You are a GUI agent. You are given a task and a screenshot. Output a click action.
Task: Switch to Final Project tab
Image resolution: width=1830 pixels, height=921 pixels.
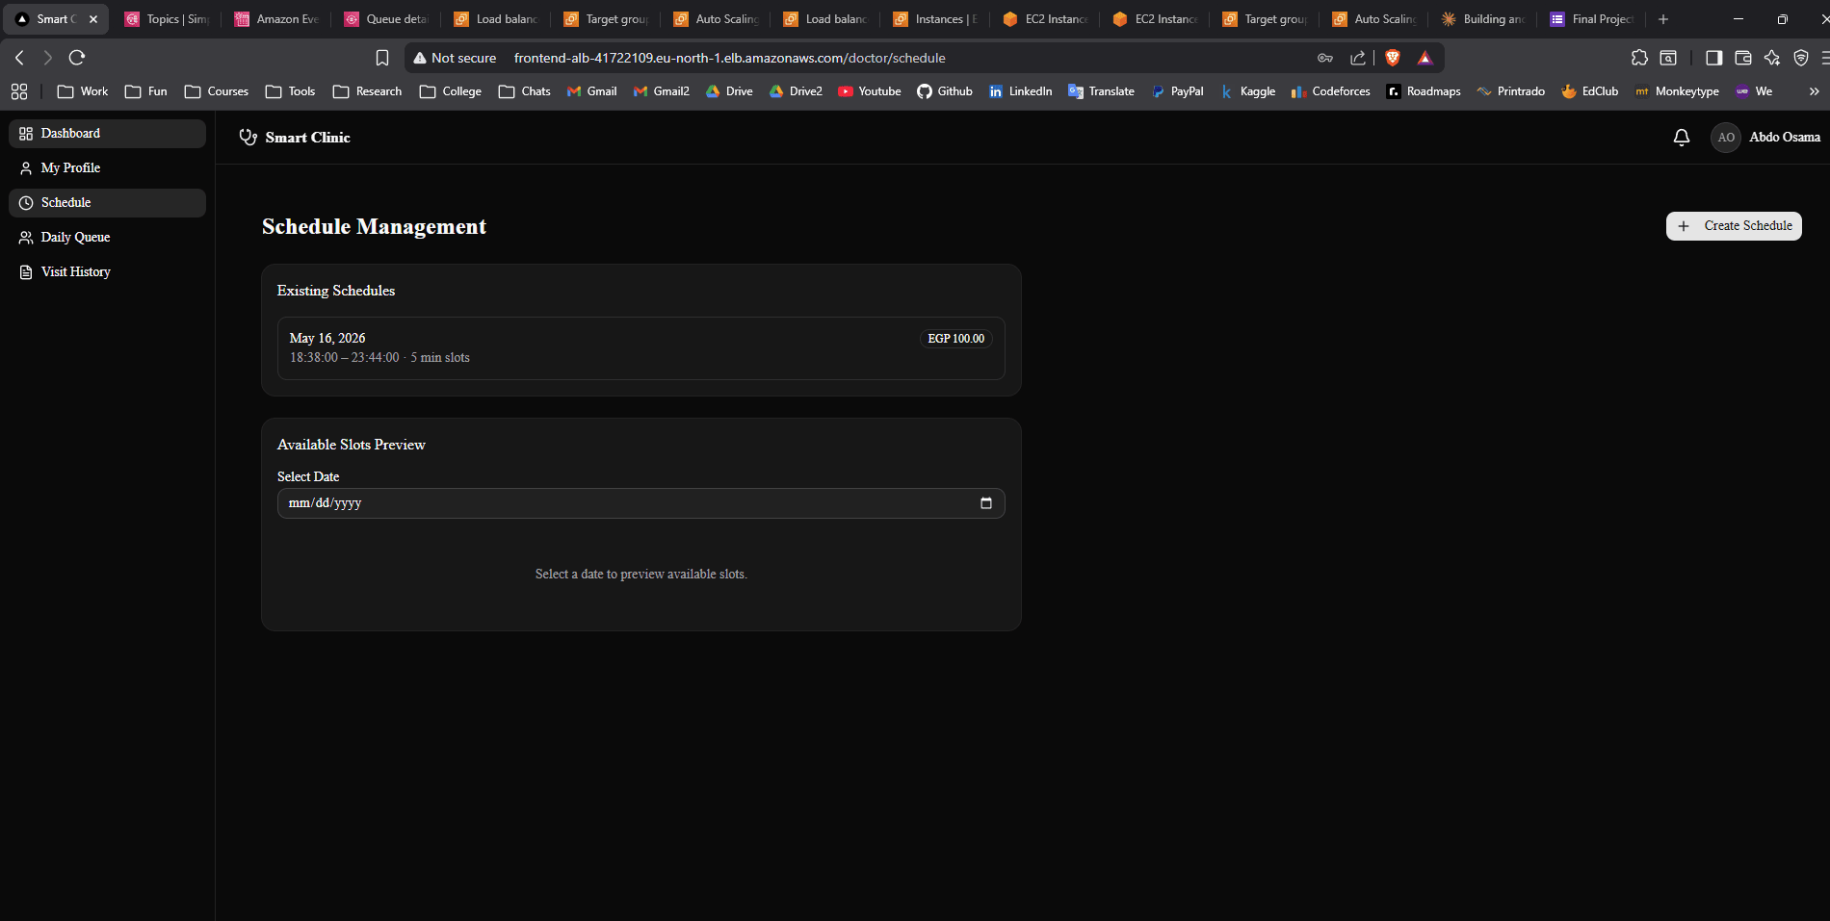[x=1594, y=19]
